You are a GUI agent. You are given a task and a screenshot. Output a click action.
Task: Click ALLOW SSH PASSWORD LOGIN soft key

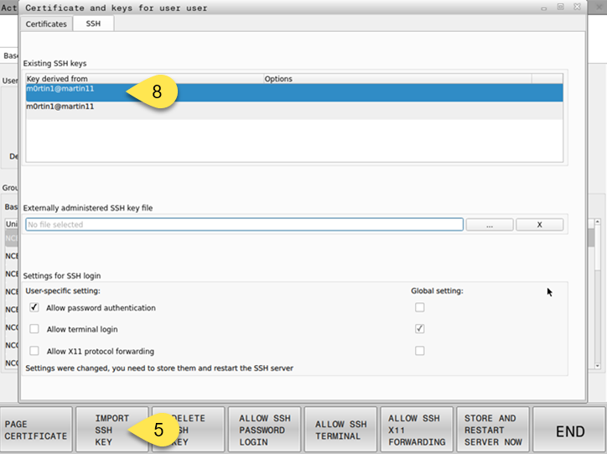264,430
